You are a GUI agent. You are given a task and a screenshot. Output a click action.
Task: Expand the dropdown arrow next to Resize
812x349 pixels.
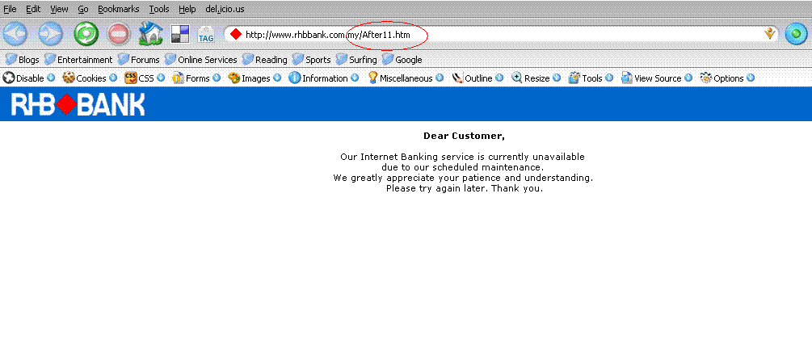coord(556,78)
